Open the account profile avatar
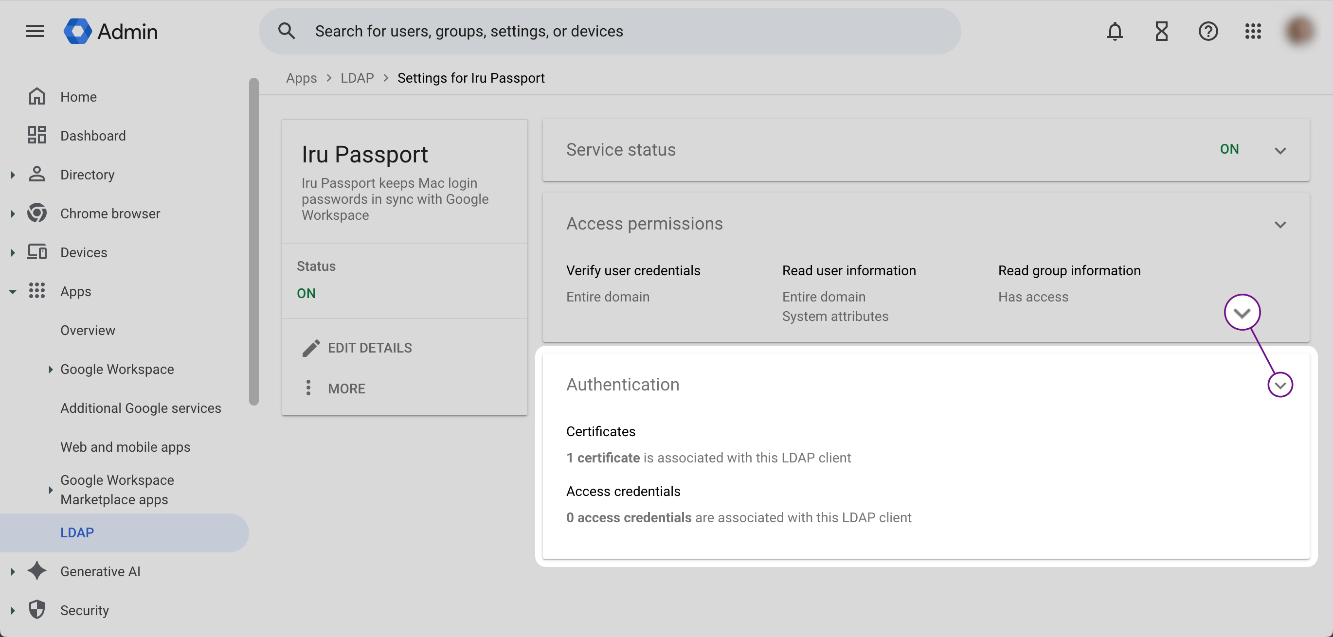The width and height of the screenshot is (1333, 637). pyautogui.click(x=1299, y=32)
